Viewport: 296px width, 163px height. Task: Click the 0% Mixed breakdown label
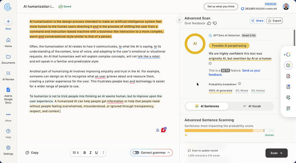pyautogui.click(x=242, y=91)
